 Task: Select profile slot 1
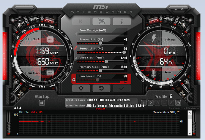[144, 103]
